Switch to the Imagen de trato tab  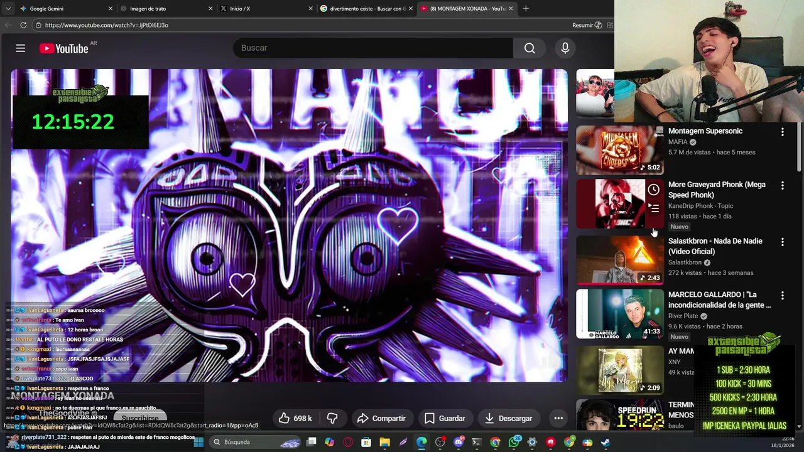[166, 9]
